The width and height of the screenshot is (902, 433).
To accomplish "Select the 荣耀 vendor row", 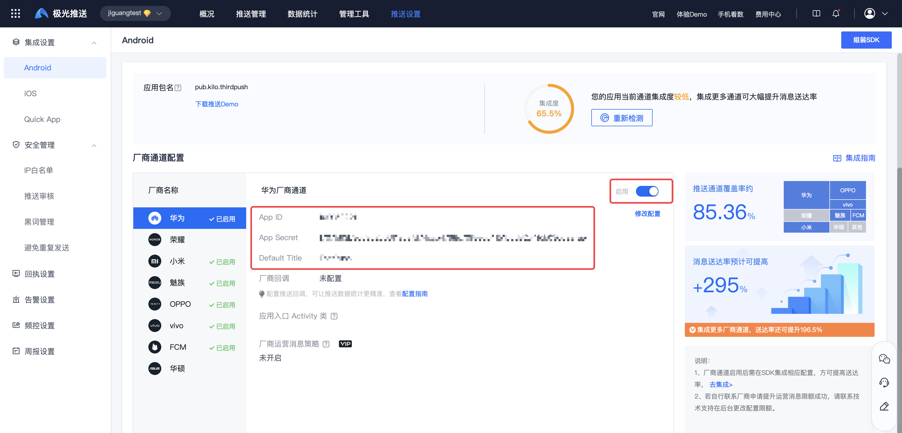I will [189, 239].
